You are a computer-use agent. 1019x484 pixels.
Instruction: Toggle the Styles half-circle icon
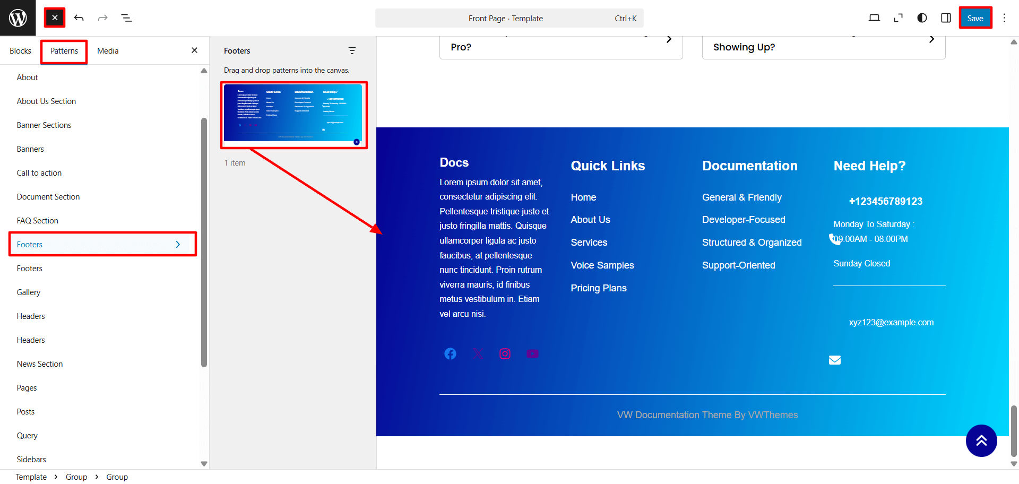tap(922, 18)
